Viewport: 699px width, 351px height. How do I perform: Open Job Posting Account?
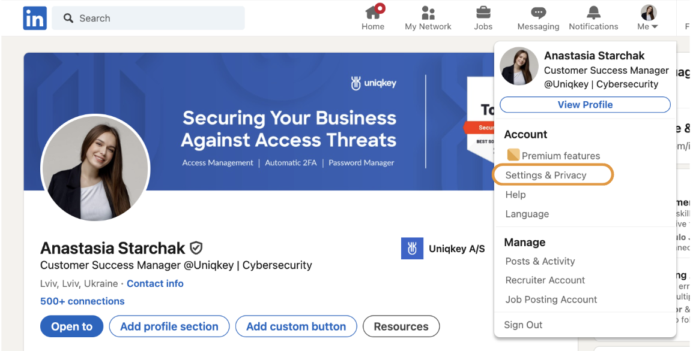(x=551, y=299)
